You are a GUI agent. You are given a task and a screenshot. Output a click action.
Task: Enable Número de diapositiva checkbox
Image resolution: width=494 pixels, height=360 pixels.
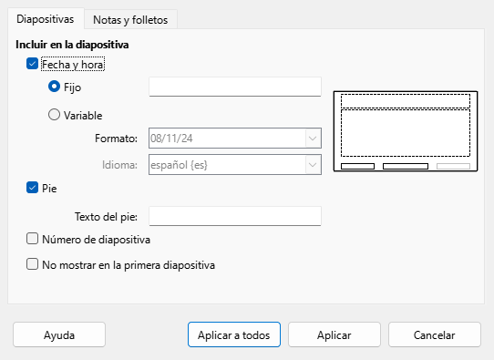point(32,239)
